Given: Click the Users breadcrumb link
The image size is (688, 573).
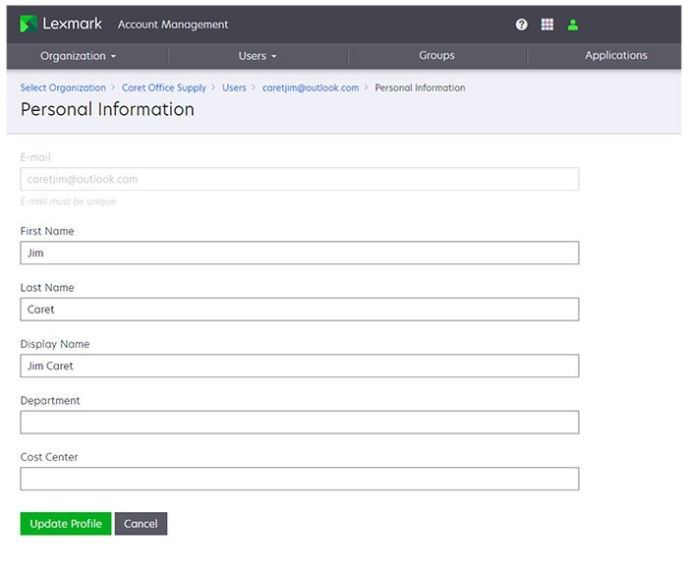Looking at the screenshot, I should 234,87.
